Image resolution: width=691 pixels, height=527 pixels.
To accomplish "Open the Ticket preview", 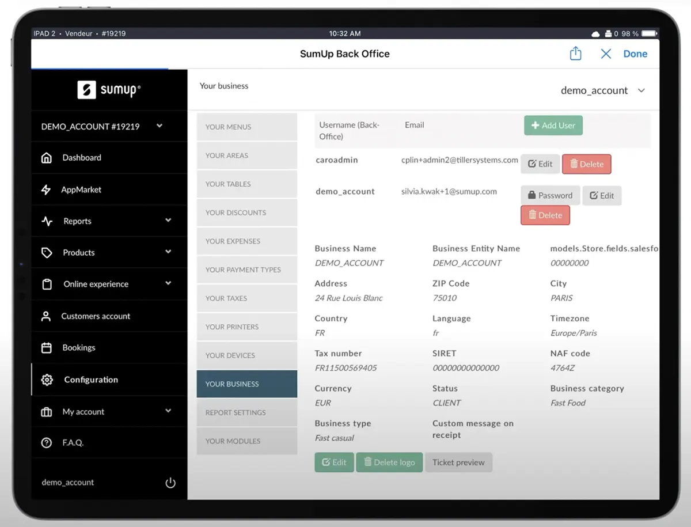I will [458, 462].
